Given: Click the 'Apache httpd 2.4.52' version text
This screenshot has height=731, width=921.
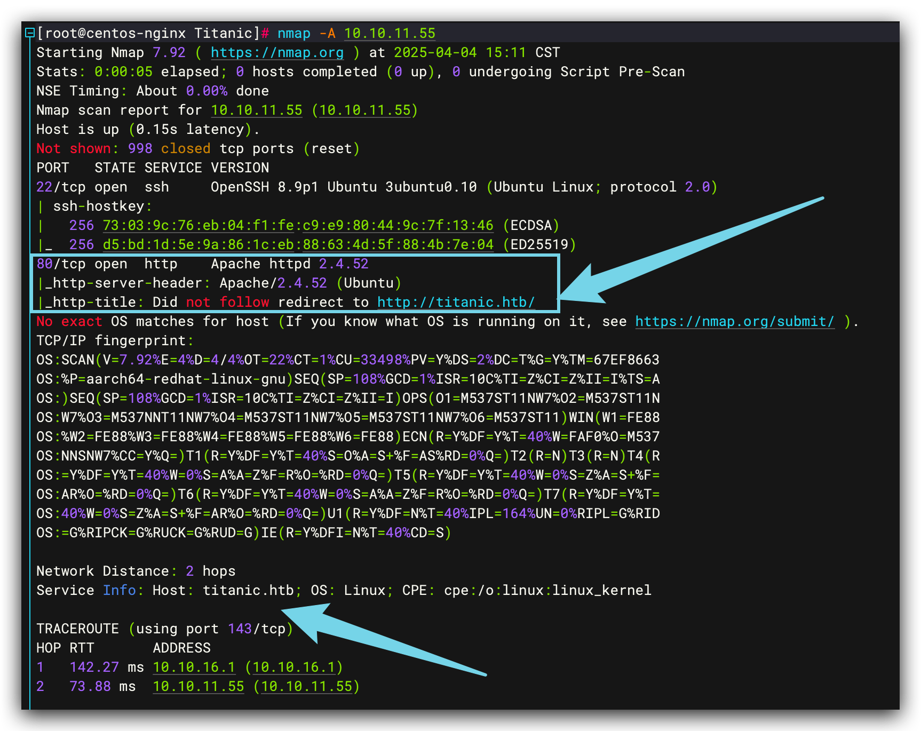Looking at the screenshot, I should point(289,264).
